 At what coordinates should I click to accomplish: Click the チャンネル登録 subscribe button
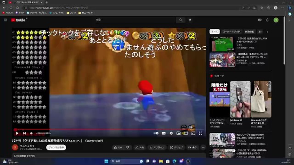coord(56,148)
